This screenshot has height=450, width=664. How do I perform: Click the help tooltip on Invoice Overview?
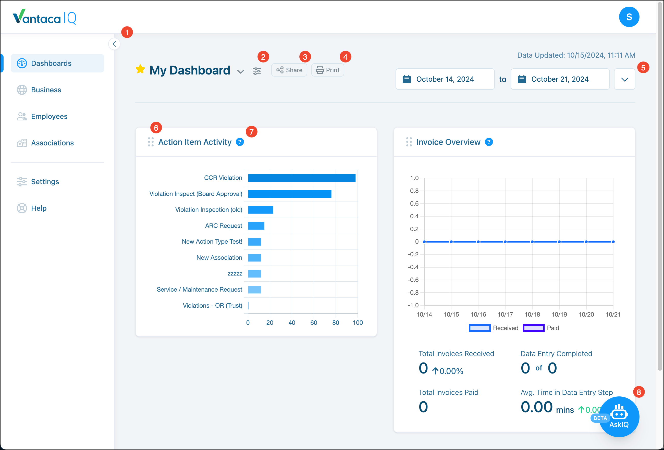click(x=489, y=142)
